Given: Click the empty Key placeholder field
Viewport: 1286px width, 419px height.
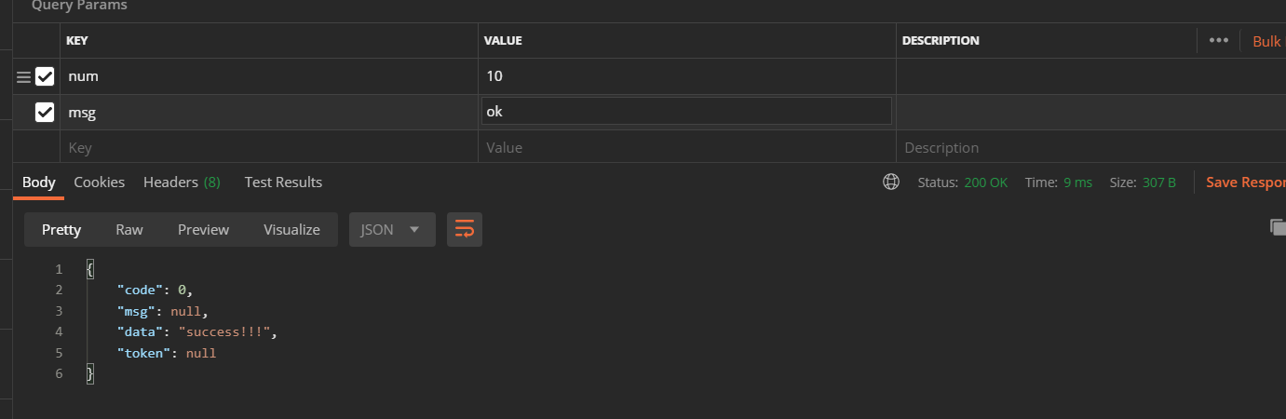Looking at the screenshot, I should tap(270, 147).
